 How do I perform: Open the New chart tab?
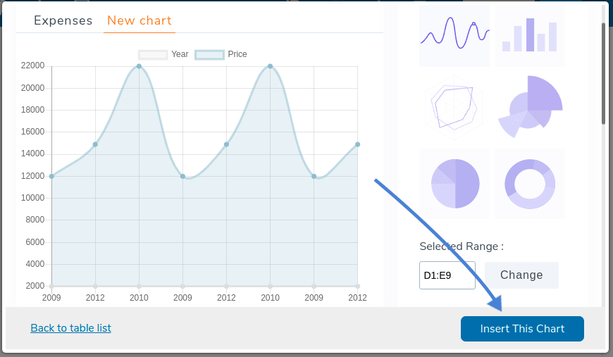(x=139, y=20)
